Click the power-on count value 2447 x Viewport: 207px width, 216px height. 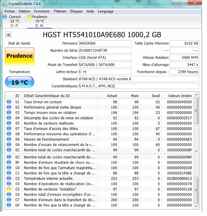184,65
